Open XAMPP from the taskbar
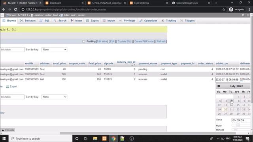This screenshot has width=253, height=142. 104,138
